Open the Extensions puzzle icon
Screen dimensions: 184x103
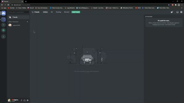point(176,5)
